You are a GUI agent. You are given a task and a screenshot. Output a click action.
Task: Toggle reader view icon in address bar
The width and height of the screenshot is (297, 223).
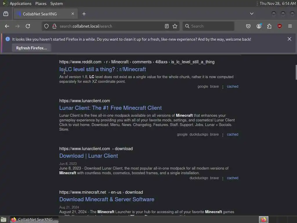167,26
